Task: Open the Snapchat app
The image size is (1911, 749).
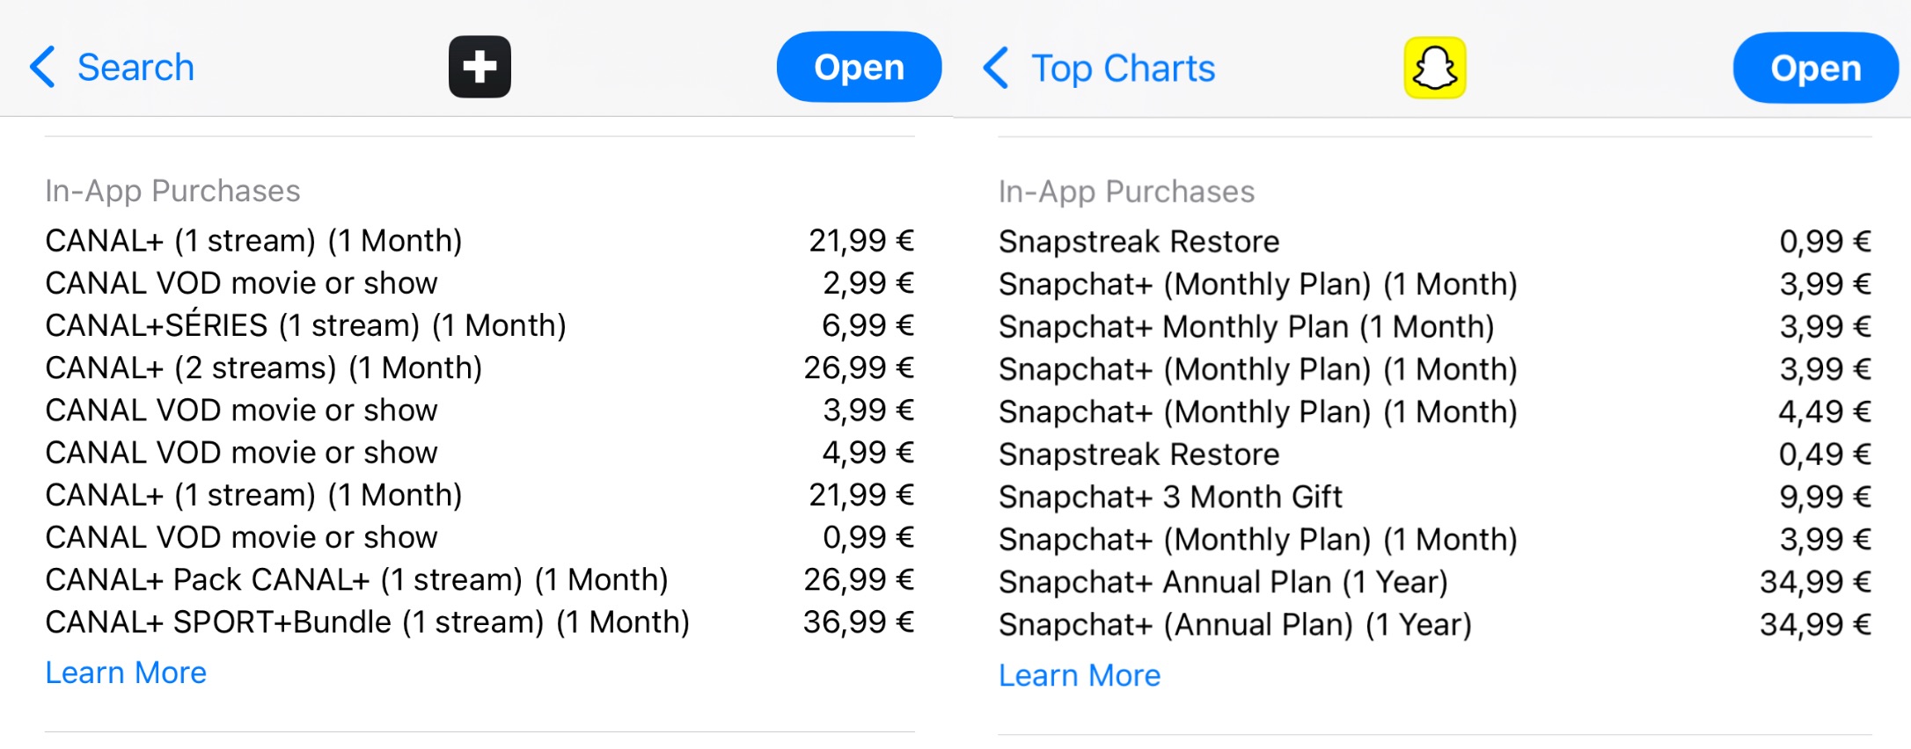Action: coord(1814,68)
